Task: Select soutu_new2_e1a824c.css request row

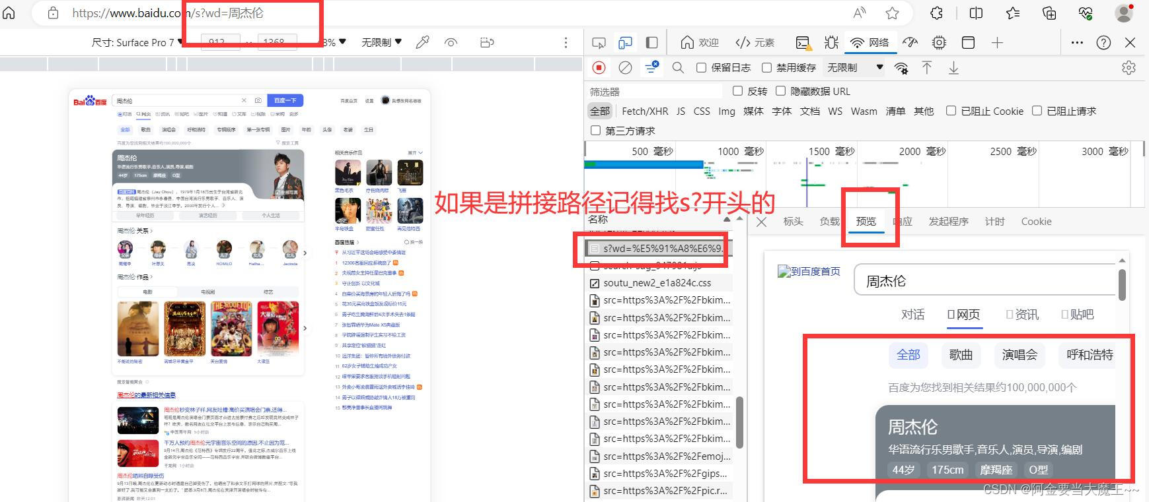Action: [659, 283]
